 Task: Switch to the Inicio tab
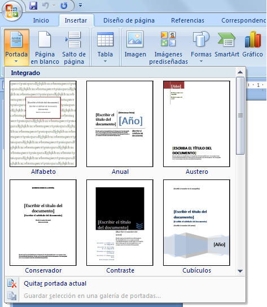click(x=41, y=20)
